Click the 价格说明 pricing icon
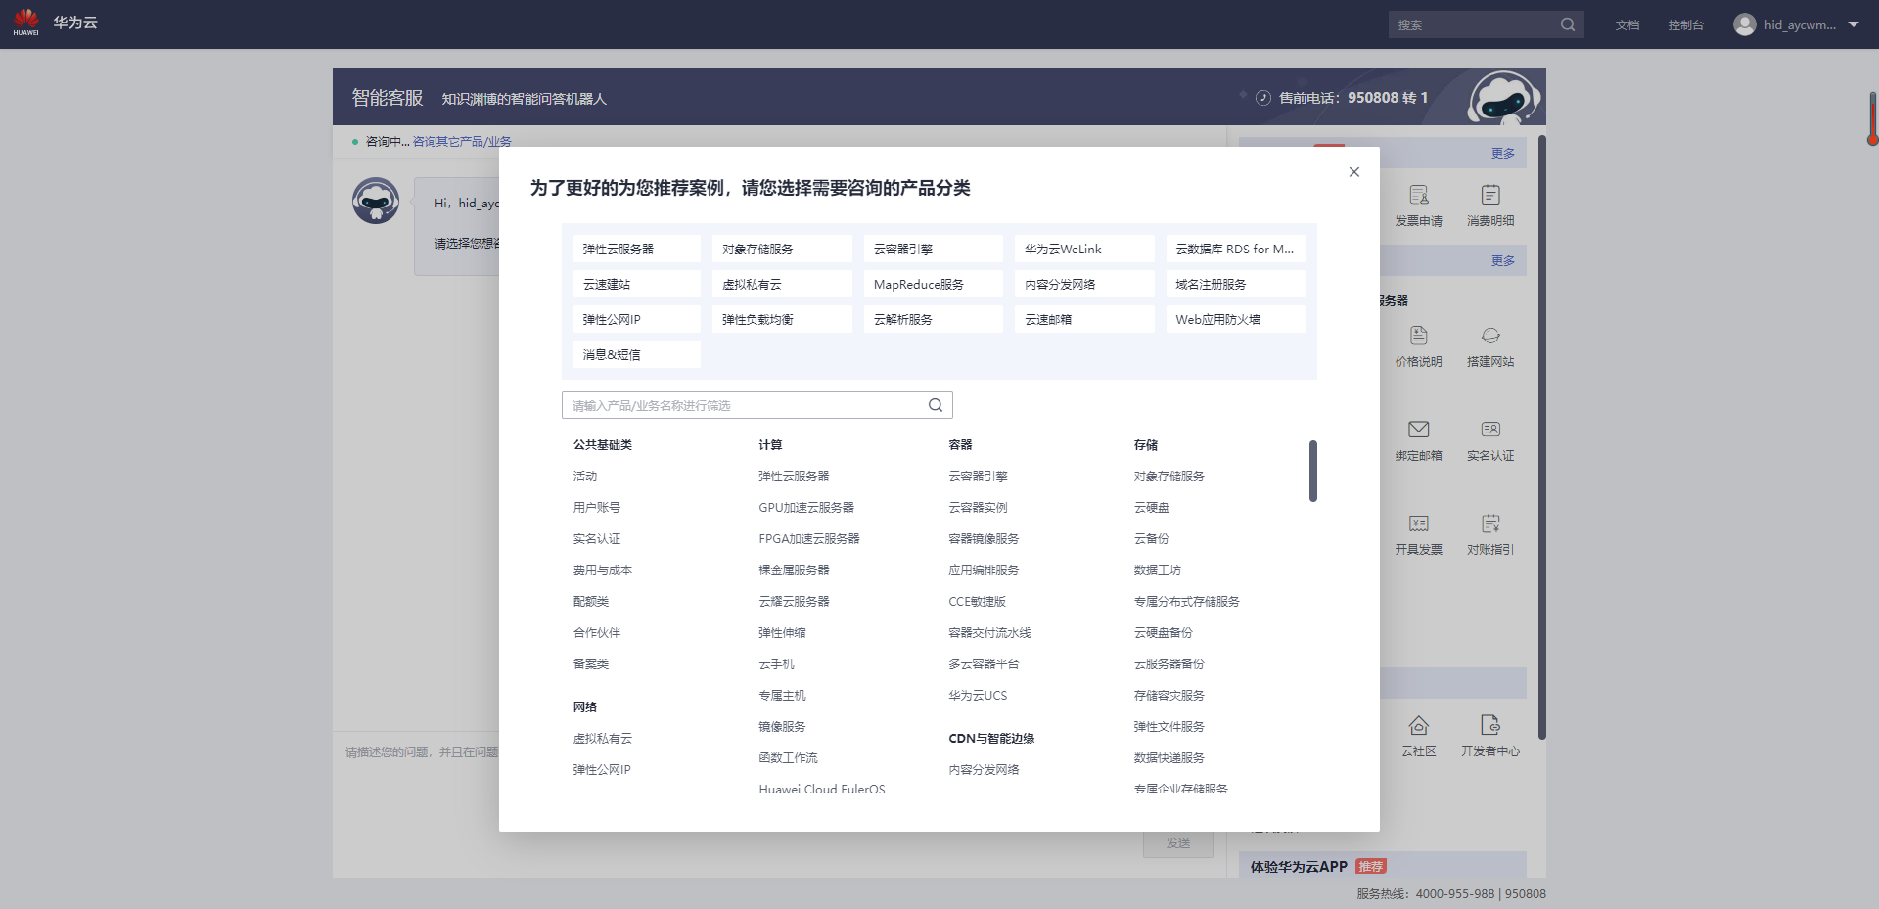The height and width of the screenshot is (909, 1879). coord(1419,345)
